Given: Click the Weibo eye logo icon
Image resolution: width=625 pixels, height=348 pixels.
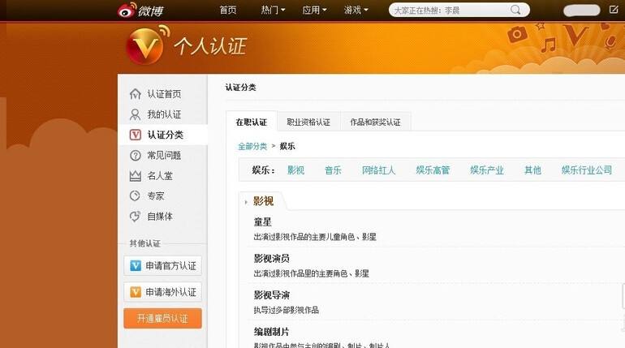Looking at the screenshot, I should click(x=127, y=11).
